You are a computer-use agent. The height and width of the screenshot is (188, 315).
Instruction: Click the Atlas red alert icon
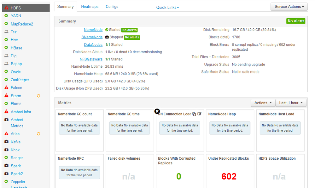click(6, 134)
